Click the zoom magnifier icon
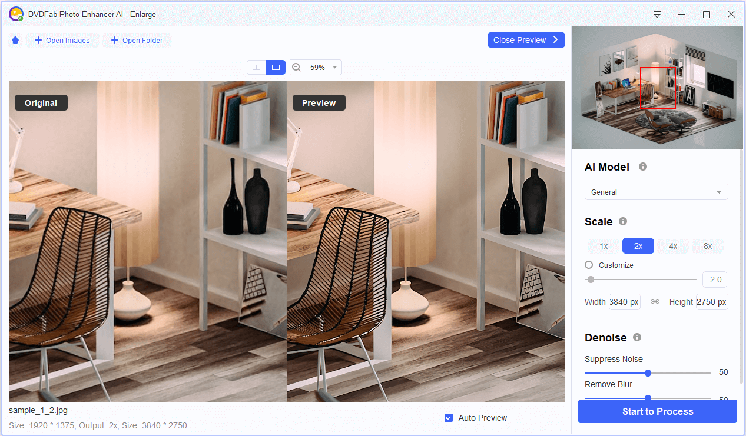The height and width of the screenshot is (436, 746). [296, 67]
